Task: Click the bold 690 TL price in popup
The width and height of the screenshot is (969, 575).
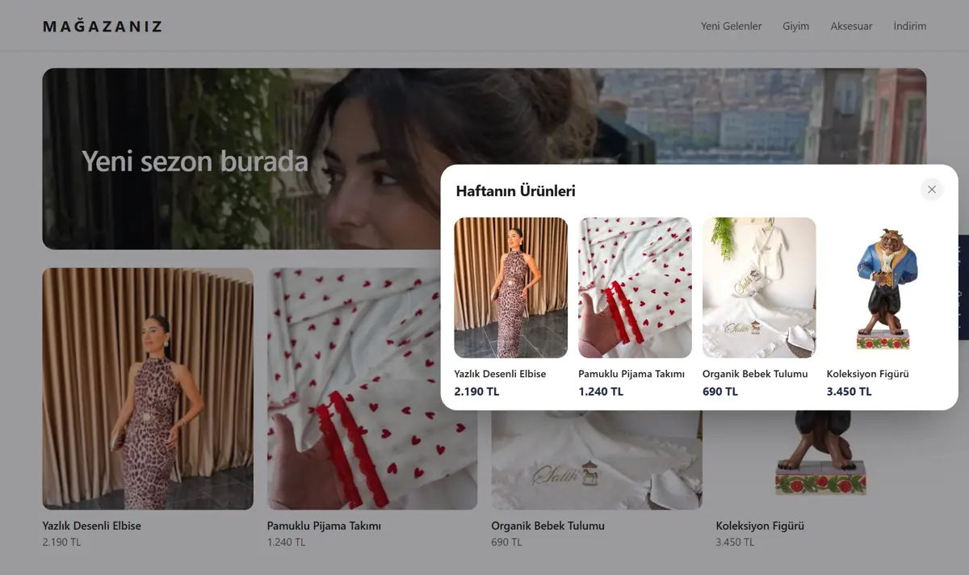Action: [x=720, y=392]
